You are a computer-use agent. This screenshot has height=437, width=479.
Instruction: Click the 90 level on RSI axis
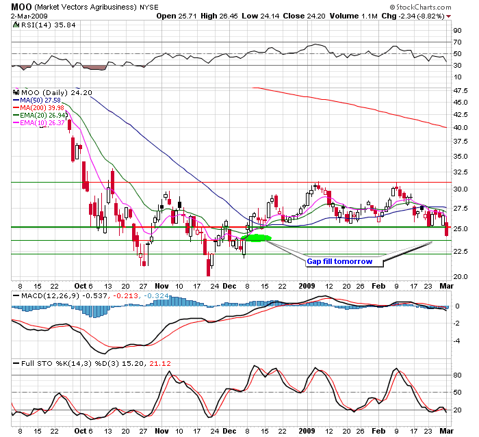pos(457,31)
